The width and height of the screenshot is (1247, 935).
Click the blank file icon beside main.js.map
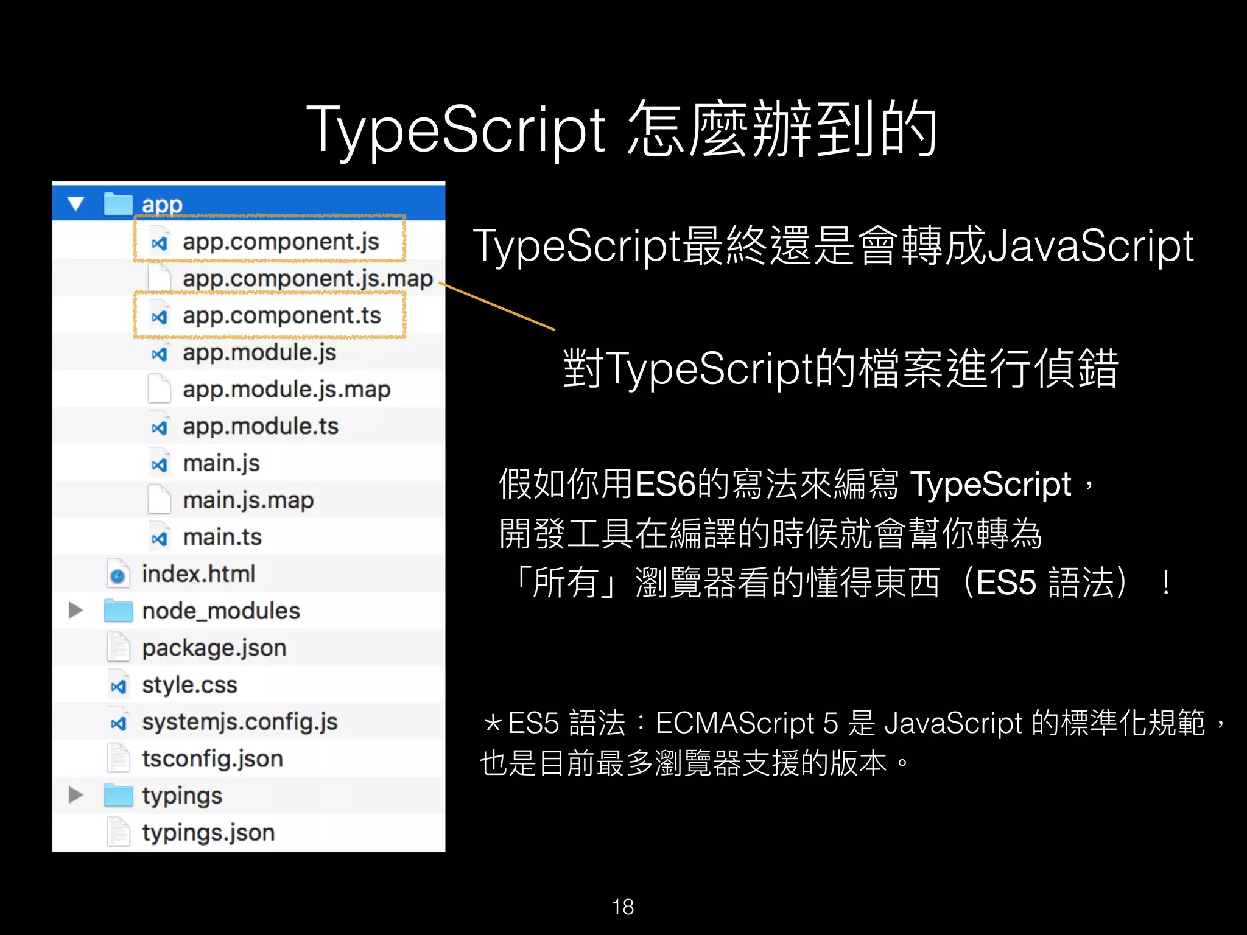(x=160, y=500)
